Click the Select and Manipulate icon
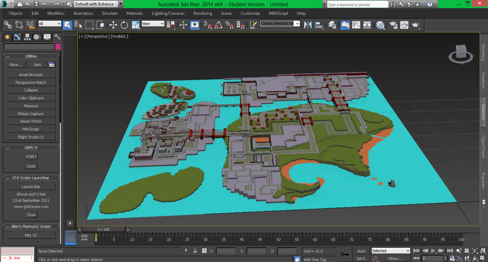This screenshot has width=488, height=262. [183, 25]
